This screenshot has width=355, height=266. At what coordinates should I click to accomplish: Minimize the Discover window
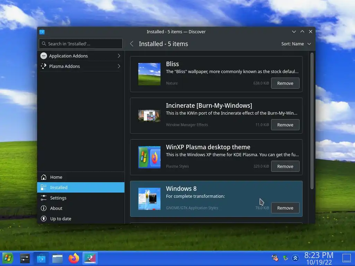coord(294,32)
